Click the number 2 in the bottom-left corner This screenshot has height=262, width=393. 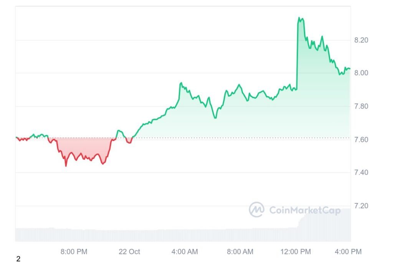click(18, 259)
